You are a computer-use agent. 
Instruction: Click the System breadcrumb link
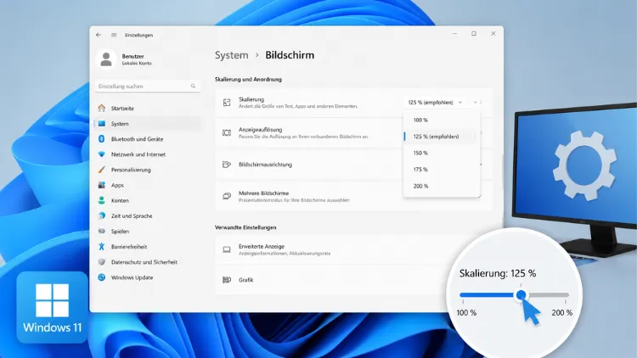tap(231, 55)
